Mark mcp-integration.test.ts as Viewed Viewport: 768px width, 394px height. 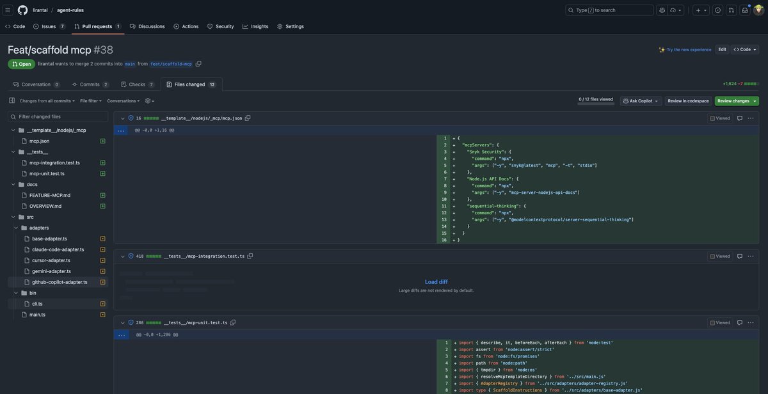pos(720,256)
